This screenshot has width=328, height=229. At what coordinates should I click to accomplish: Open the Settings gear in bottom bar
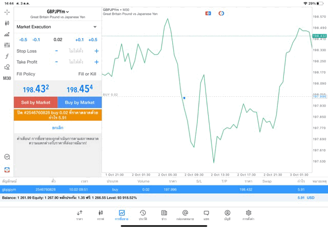click(x=249, y=215)
